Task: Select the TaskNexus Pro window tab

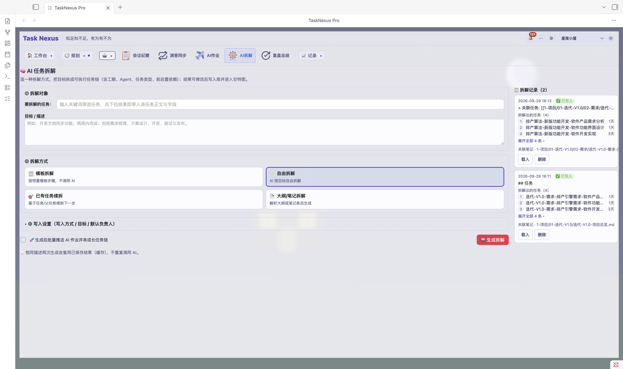Action: click(x=79, y=8)
